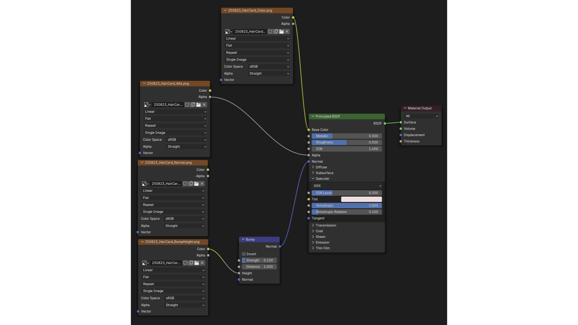Click the IOR Level slider
The width and height of the screenshot is (578, 325).
[347, 193]
